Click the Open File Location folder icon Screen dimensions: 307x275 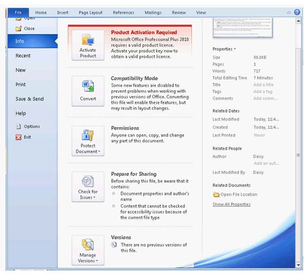point(216,195)
